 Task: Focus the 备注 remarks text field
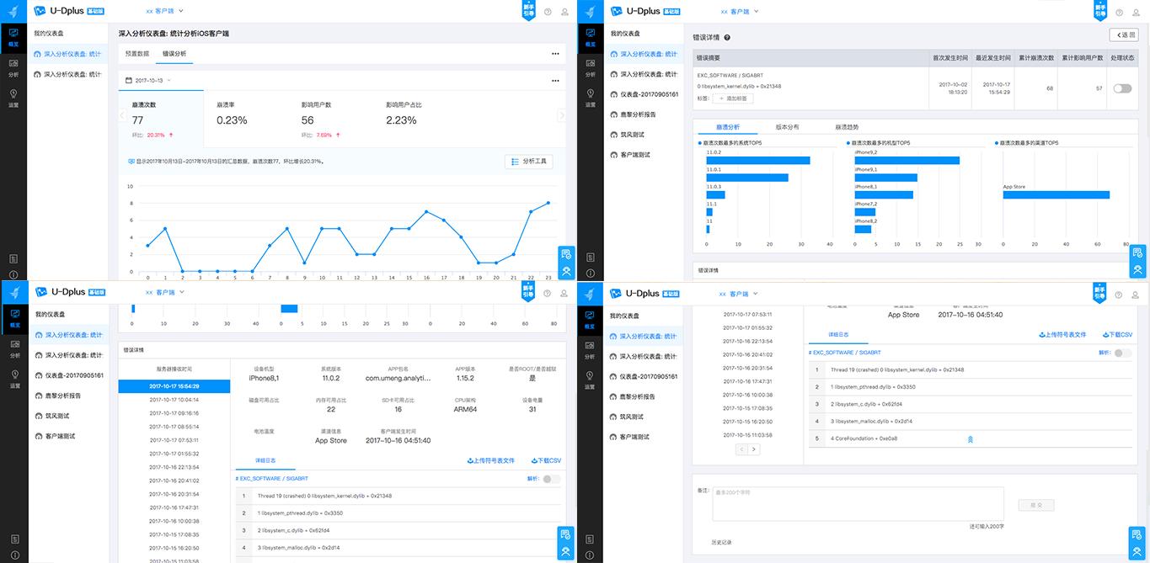click(x=858, y=503)
